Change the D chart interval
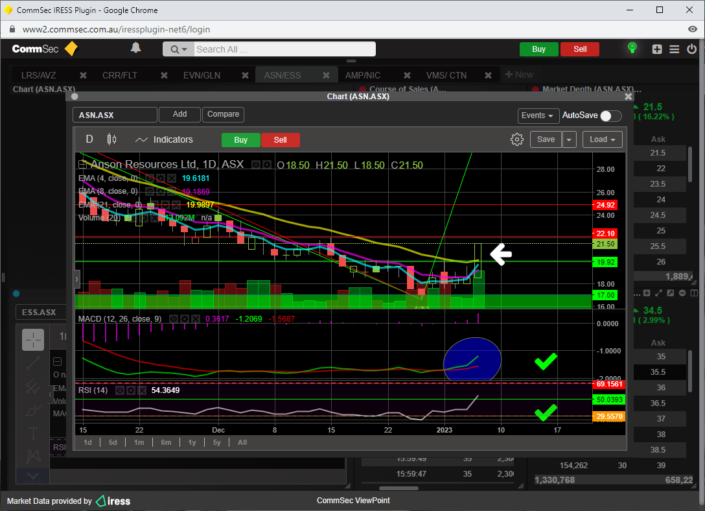Image resolution: width=705 pixels, height=511 pixels. pos(89,139)
